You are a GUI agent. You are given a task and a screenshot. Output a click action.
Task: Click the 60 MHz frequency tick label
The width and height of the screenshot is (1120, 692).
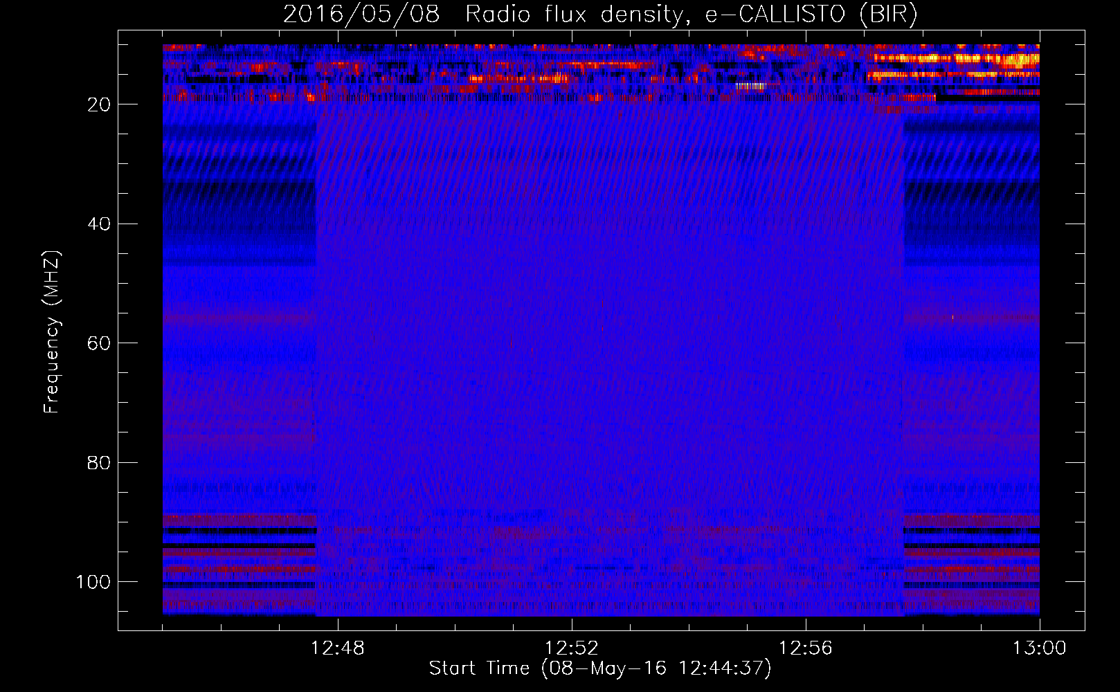click(99, 344)
